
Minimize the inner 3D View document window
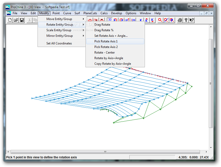pyautogui.click(x=201, y=13)
